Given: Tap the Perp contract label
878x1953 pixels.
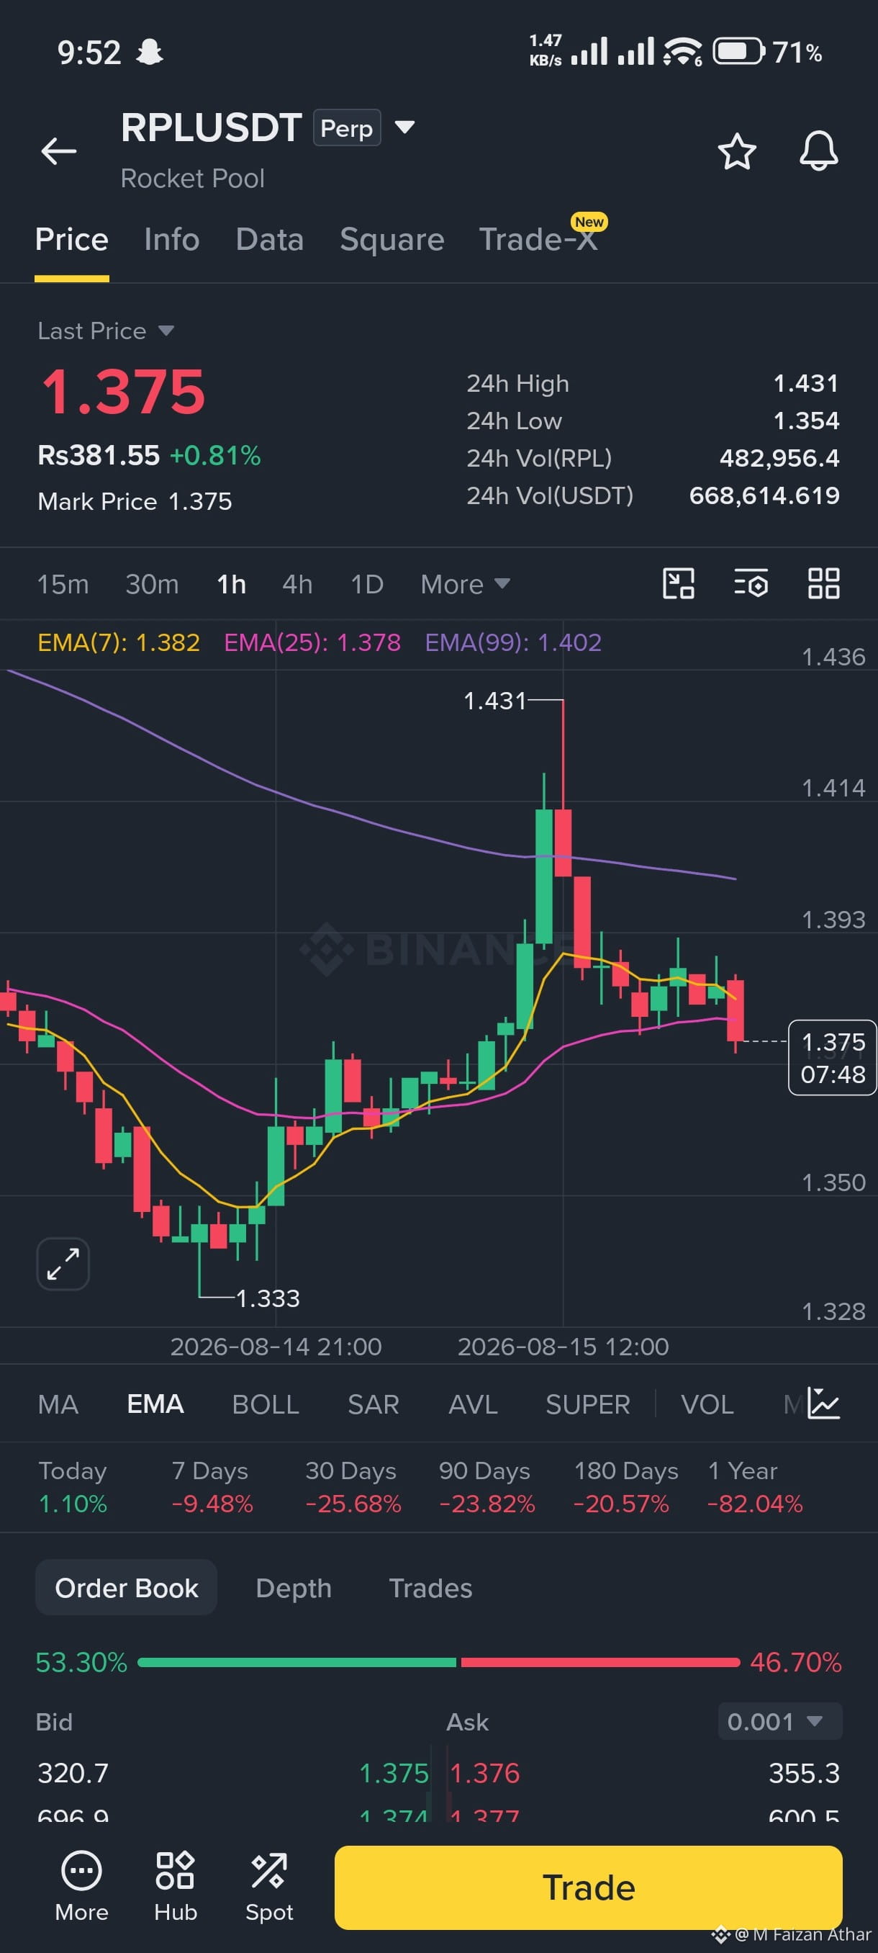Looking at the screenshot, I should [x=347, y=127].
